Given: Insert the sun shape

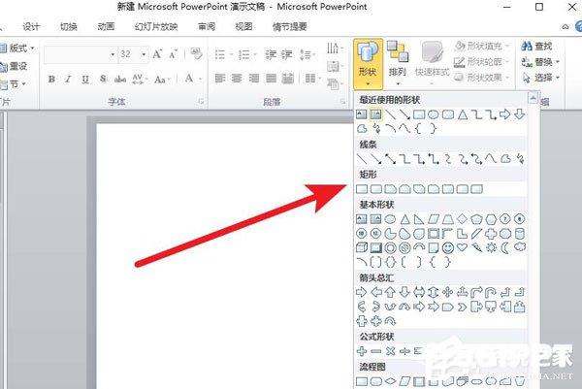Looking at the screenshot, I should 491,247.
